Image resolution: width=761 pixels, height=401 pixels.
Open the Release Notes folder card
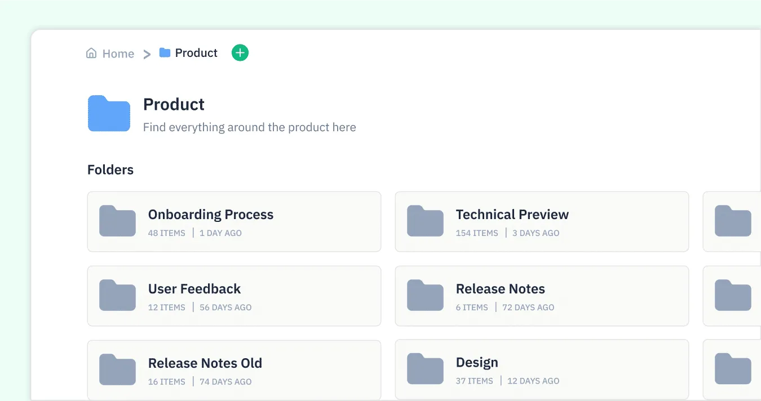coord(542,296)
